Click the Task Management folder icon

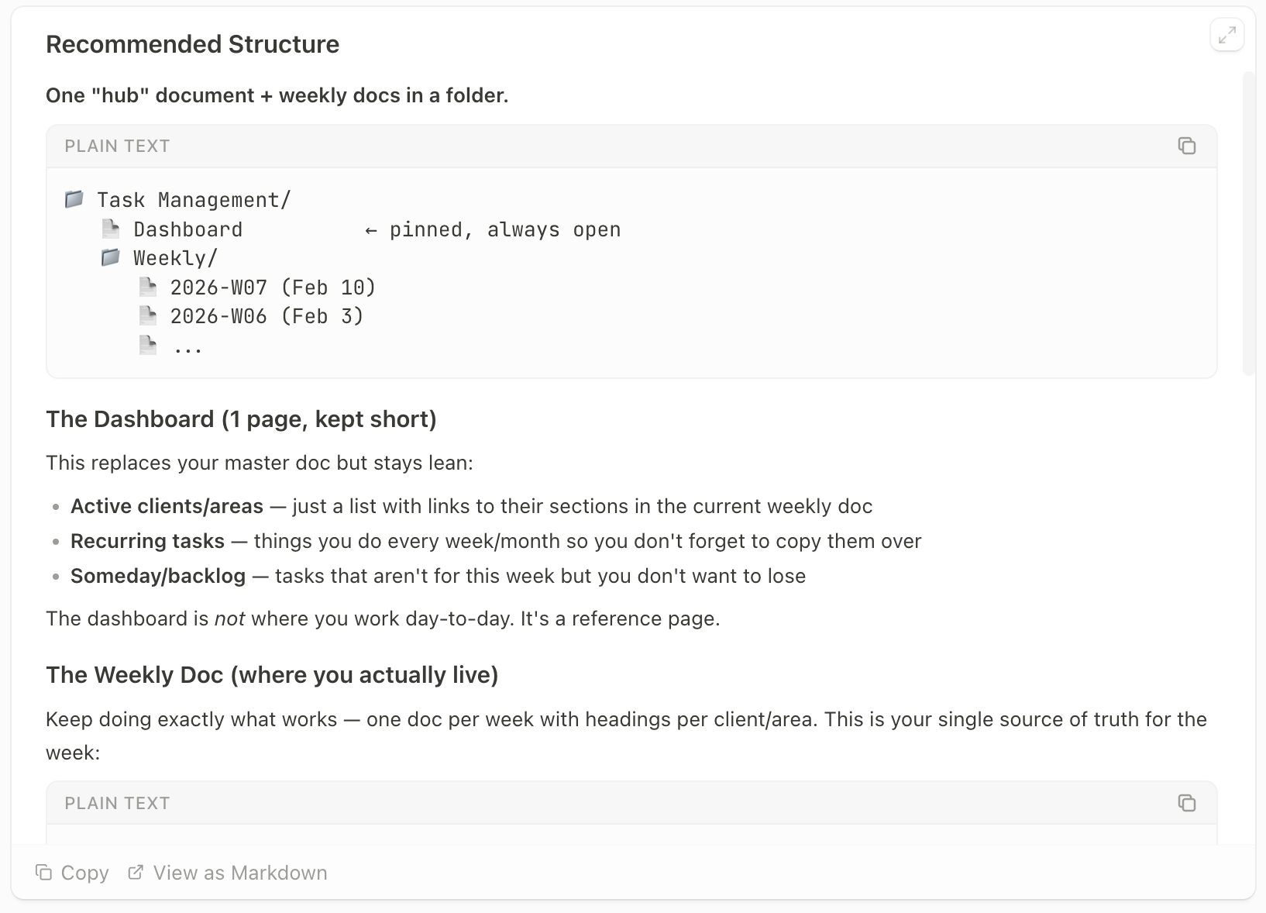[x=74, y=199]
